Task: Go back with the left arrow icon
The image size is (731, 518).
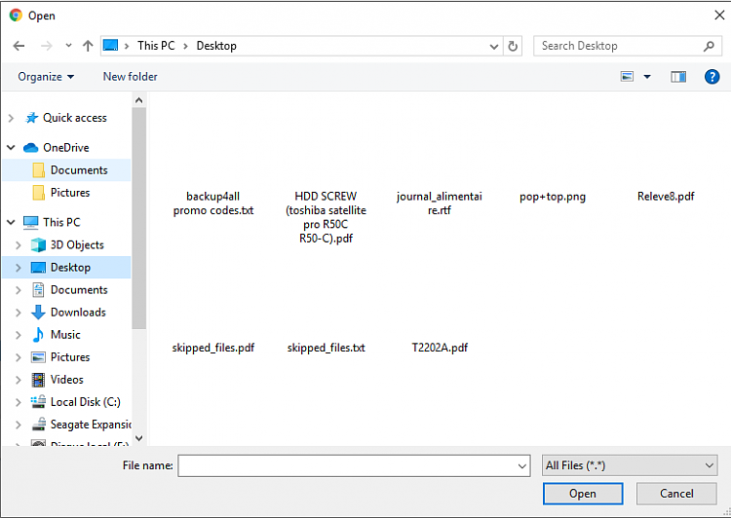Action: (x=19, y=46)
